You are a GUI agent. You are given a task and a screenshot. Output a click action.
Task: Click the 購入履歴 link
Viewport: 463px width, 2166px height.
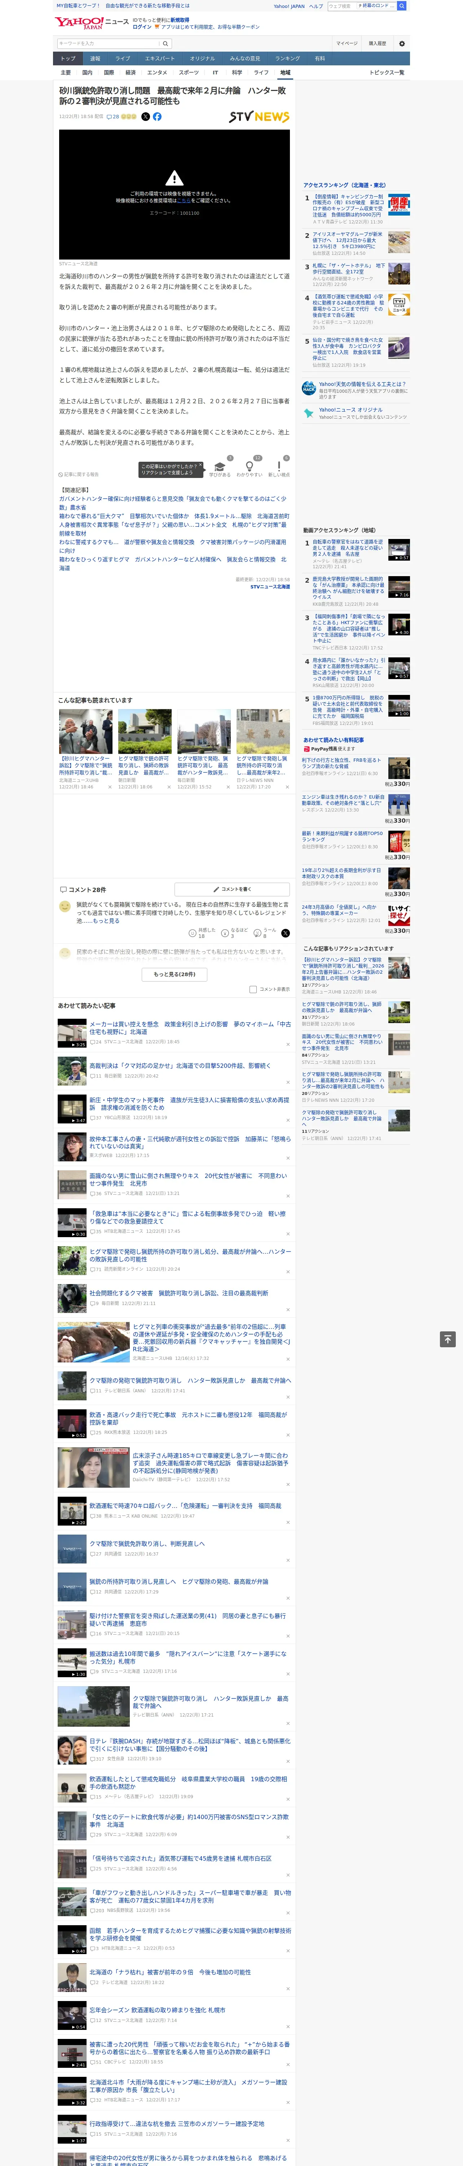[377, 44]
